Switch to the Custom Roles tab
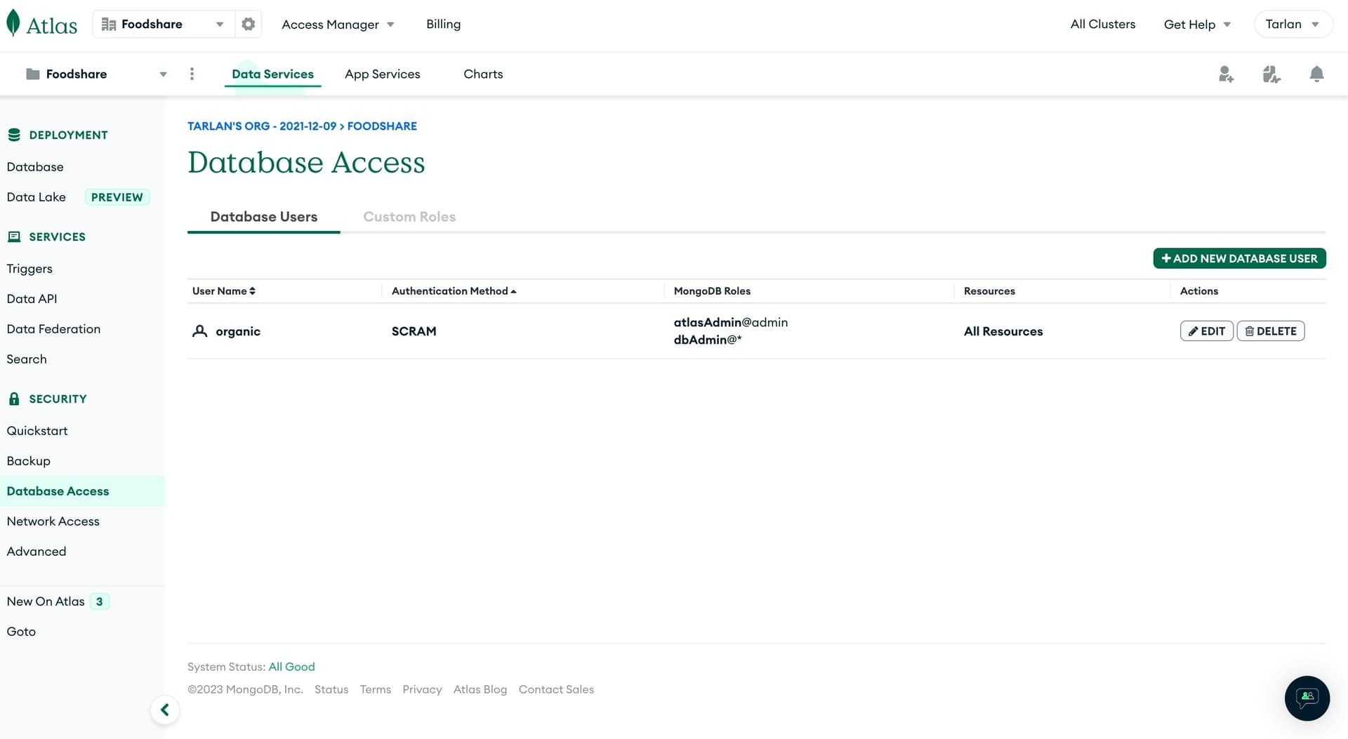This screenshot has width=1348, height=739. click(x=409, y=216)
